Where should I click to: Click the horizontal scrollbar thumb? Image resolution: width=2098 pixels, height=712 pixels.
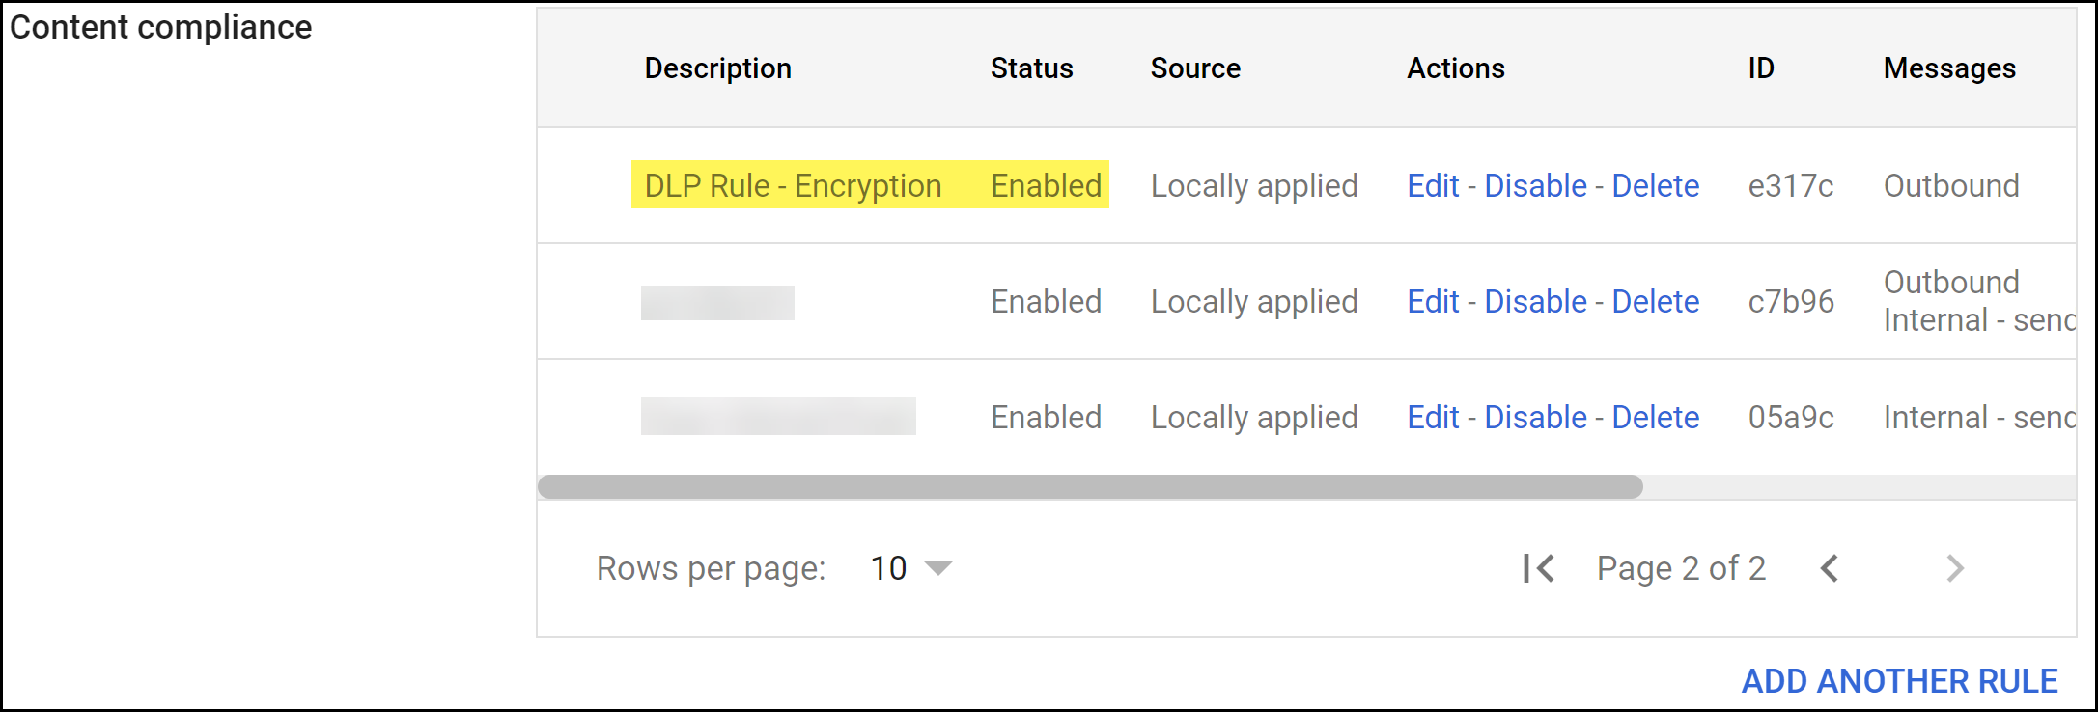point(1089,487)
